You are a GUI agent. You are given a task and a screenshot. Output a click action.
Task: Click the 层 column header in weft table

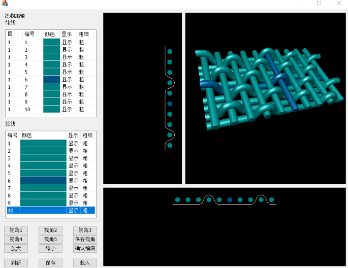coord(10,34)
